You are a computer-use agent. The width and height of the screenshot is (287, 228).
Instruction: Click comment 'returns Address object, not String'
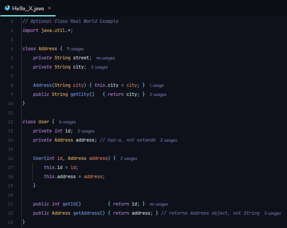214,213
